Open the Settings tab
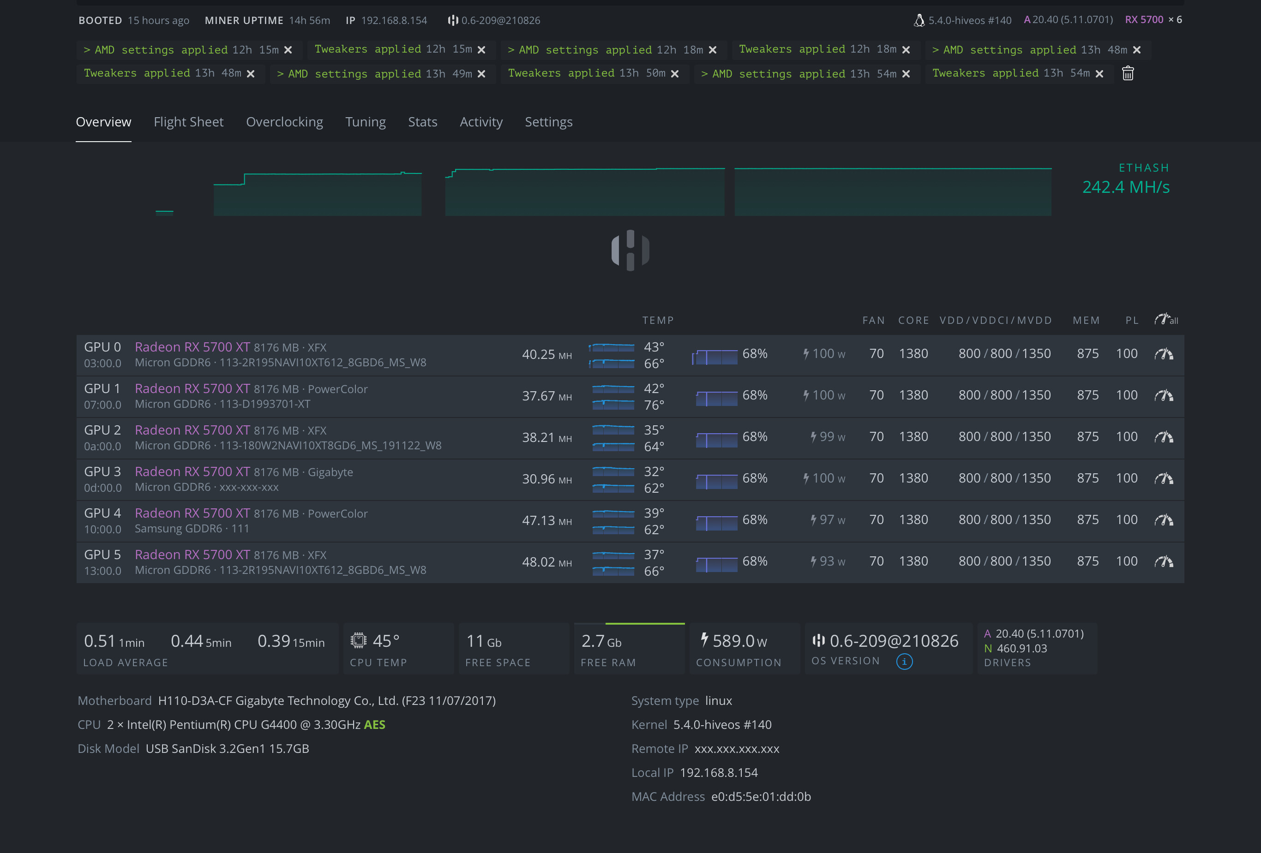1261x853 pixels. pos(548,122)
